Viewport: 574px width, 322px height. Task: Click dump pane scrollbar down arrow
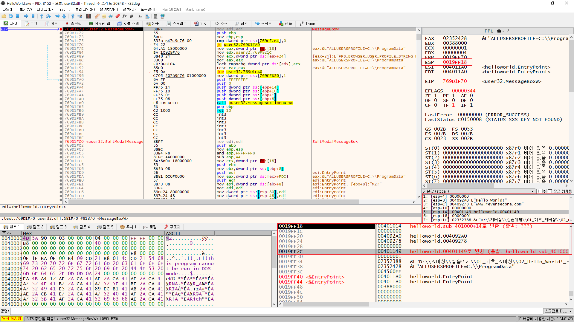274,304
